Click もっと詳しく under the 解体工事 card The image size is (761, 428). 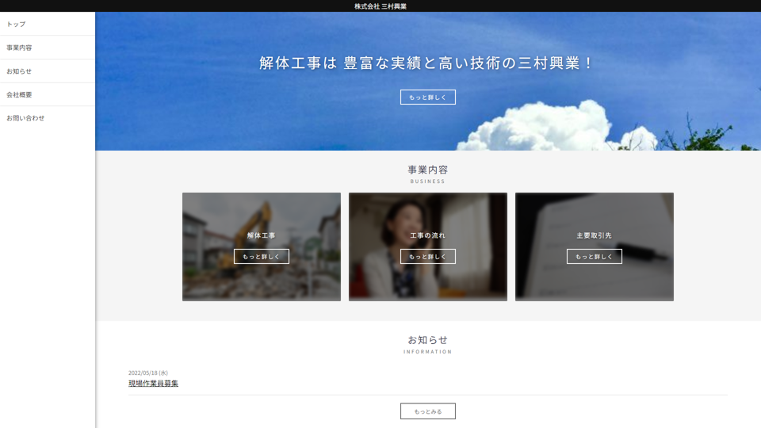(262, 257)
